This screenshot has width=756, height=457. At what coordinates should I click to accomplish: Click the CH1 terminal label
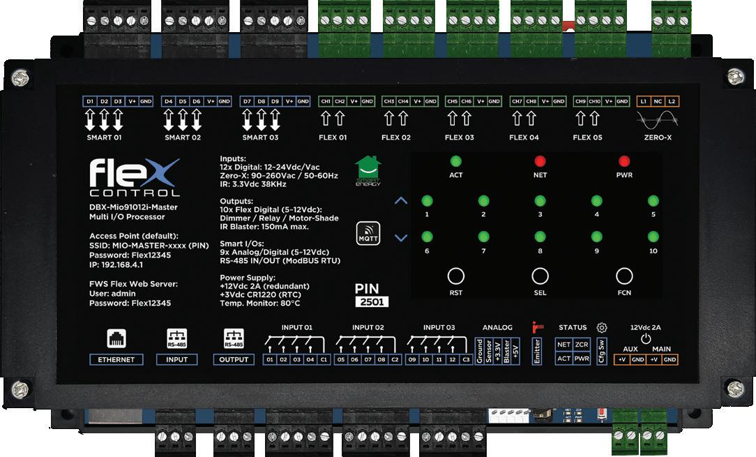click(x=326, y=101)
